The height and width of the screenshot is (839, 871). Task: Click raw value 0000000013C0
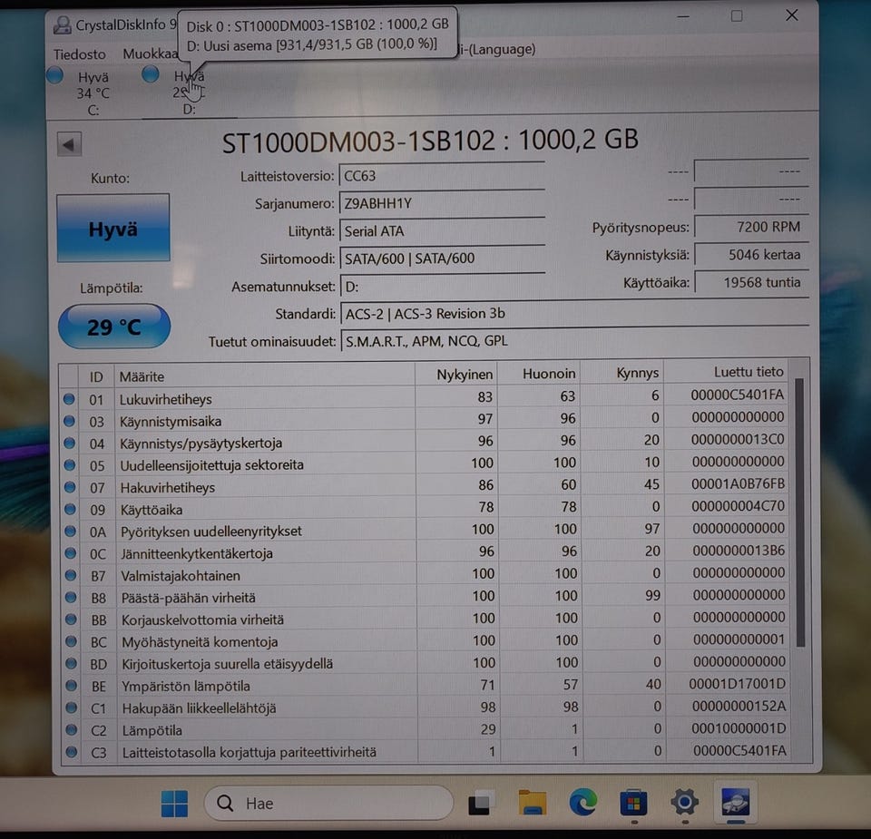coord(738,440)
